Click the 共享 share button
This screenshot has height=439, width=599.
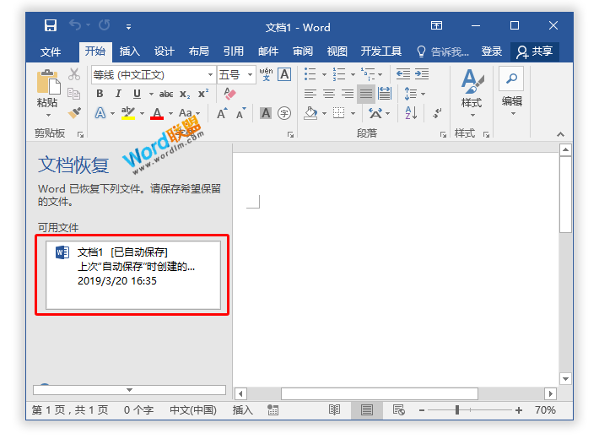pos(535,51)
